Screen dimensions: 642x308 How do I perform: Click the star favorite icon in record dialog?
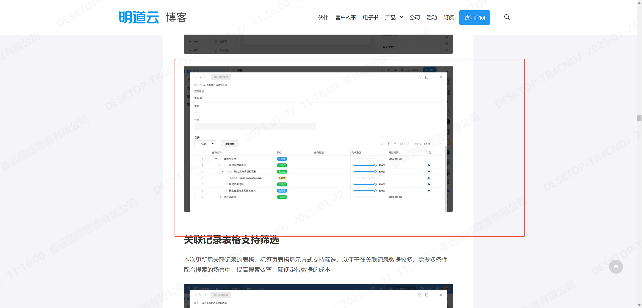(x=419, y=77)
